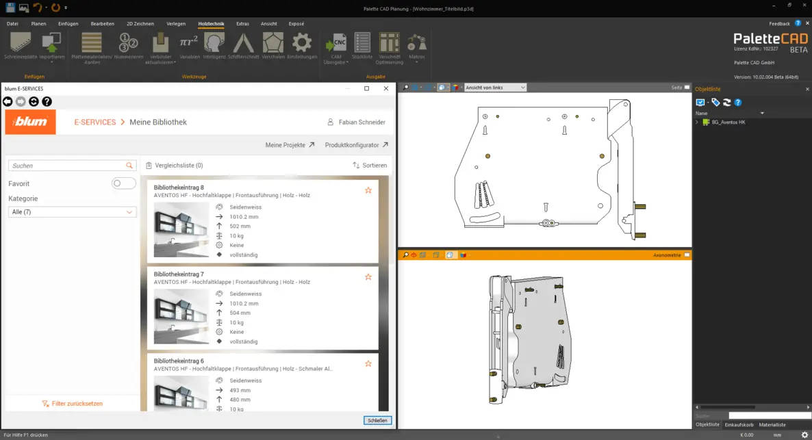Viewport: 812px width, 440px height.
Task: Favorite Bibliothekeintrag 6 with star
Action: [x=368, y=364]
